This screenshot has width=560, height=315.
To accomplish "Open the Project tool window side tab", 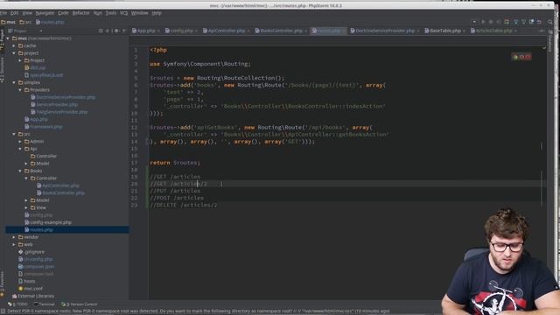I will click(2, 38).
